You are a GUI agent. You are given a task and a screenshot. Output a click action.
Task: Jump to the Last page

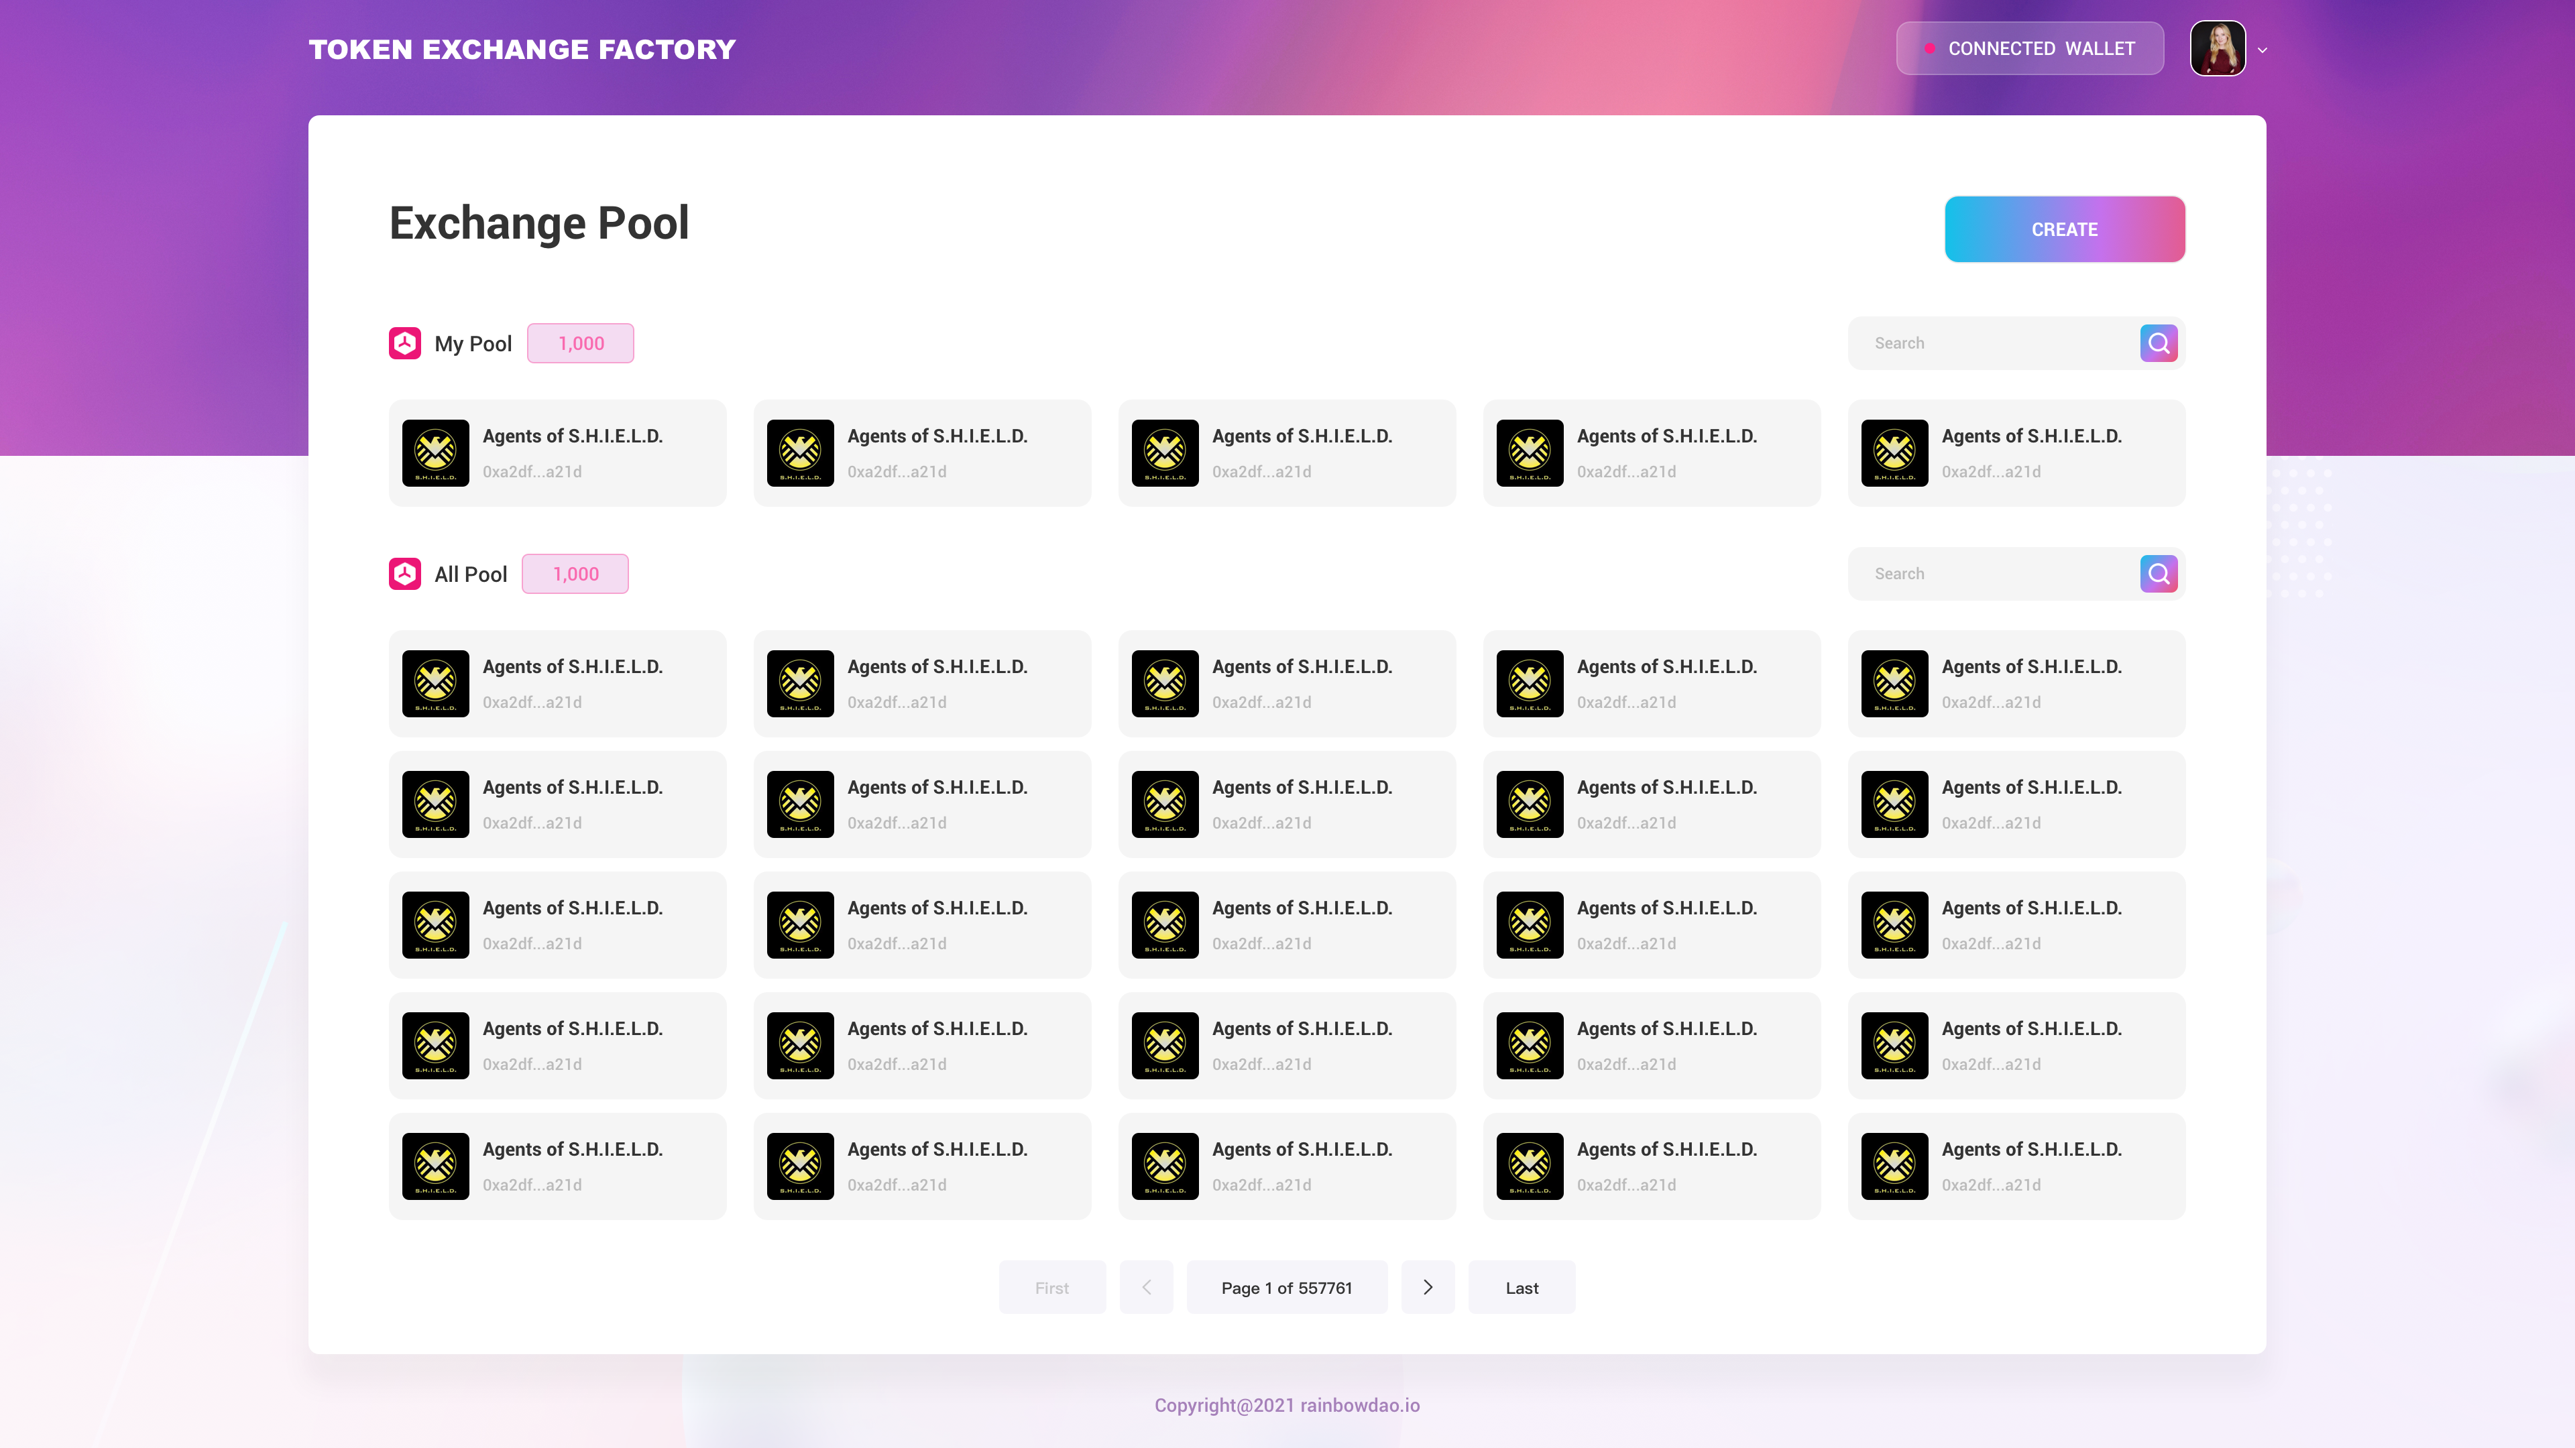click(x=1522, y=1287)
